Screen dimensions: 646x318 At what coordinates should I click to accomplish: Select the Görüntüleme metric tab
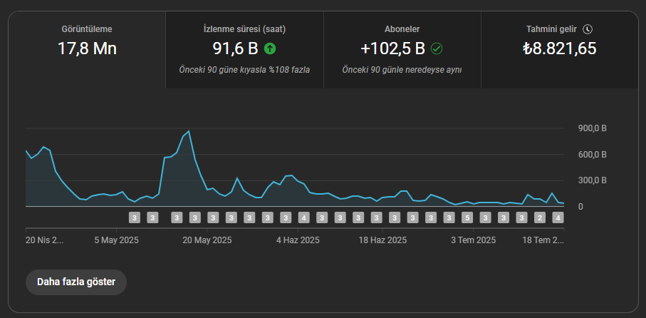(x=87, y=50)
